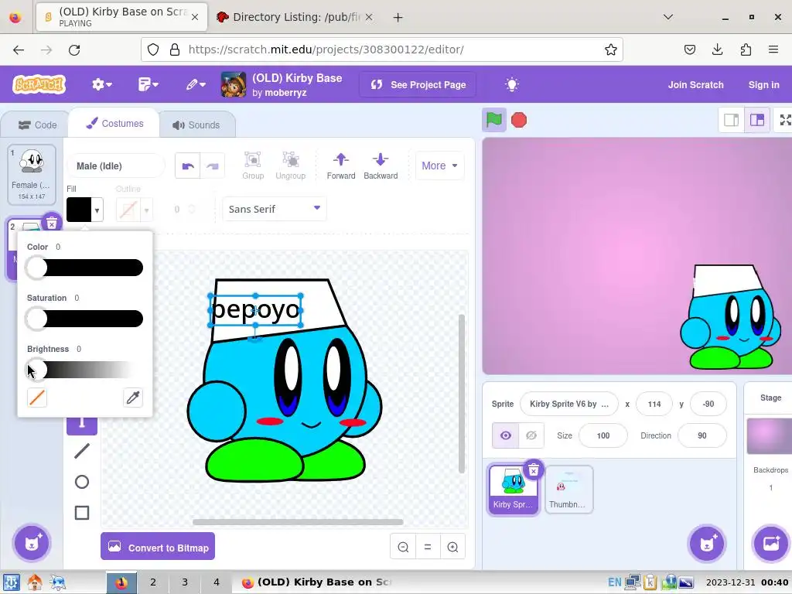This screenshot has width=792, height=594.
Task: Click the green flag to start project
Action: tap(493, 120)
